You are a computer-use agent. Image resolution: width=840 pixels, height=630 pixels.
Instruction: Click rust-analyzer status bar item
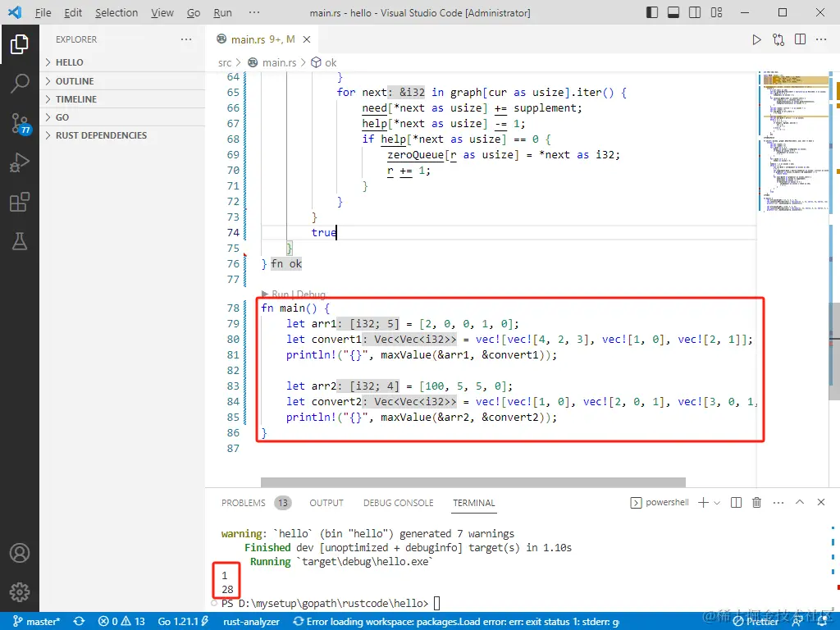tap(251, 622)
